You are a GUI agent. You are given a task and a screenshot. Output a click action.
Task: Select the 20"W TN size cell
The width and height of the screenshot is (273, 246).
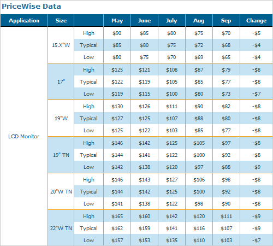[x=61, y=191]
